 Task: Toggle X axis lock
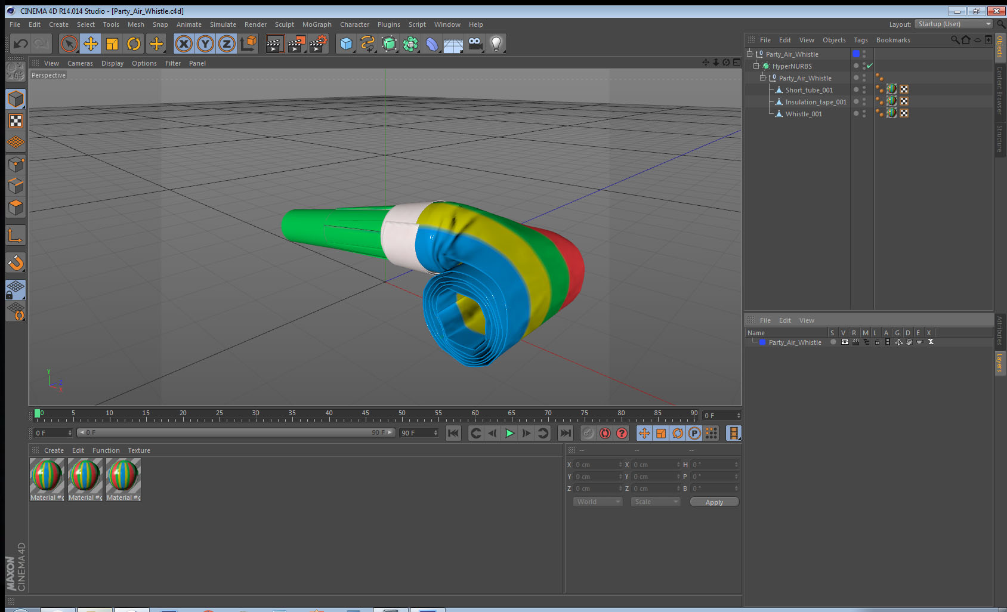(184, 44)
